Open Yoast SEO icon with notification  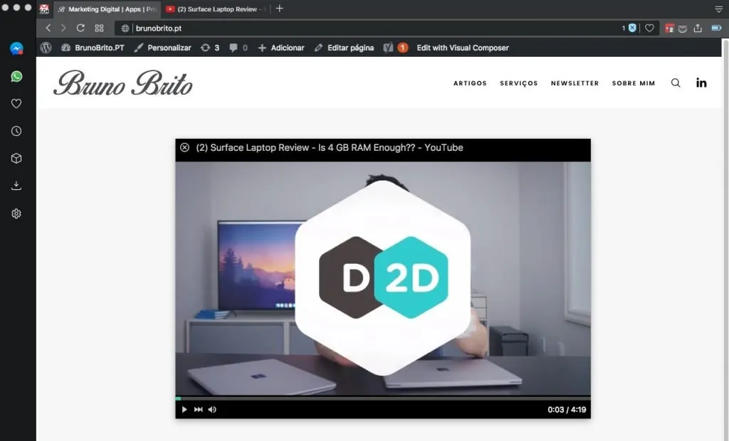[x=396, y=48]
